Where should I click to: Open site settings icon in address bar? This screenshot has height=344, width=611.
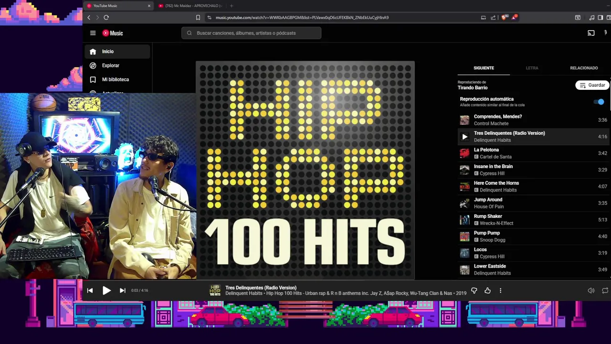[209, 18]
